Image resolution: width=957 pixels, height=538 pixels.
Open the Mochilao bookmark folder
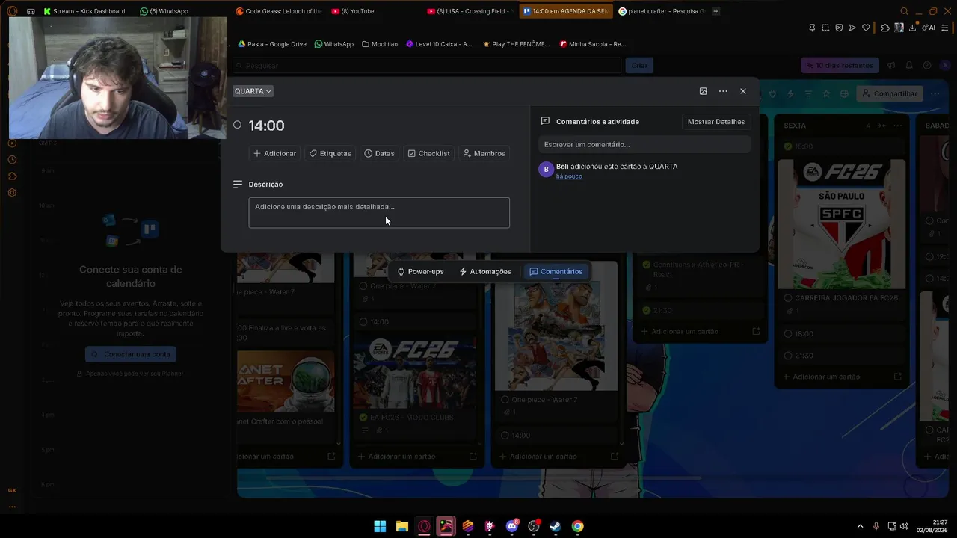(x=380, y=44)
